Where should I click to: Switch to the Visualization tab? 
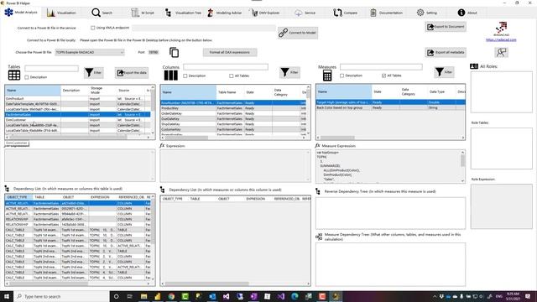click(x=61, y=13)
